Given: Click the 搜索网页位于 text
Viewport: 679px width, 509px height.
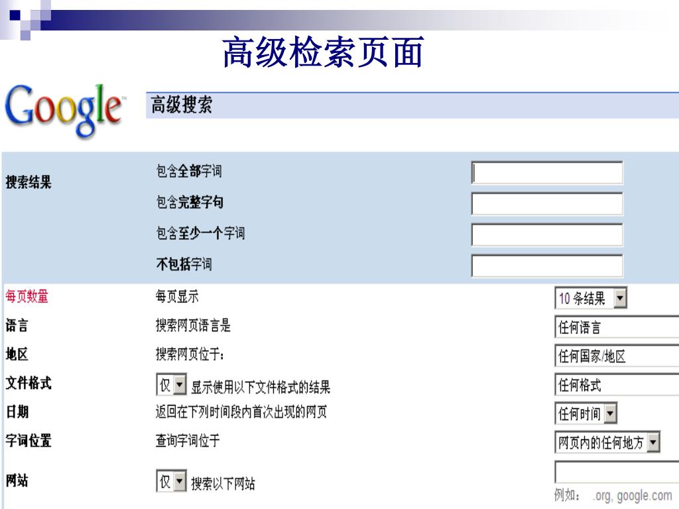Looking at the screenshot, I should pos(190,355).
